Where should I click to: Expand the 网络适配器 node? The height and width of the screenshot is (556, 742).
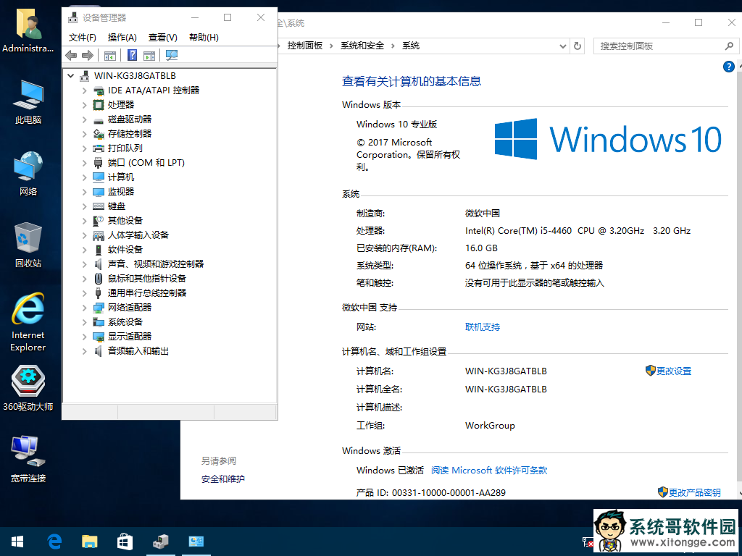[x=84, y=307]
